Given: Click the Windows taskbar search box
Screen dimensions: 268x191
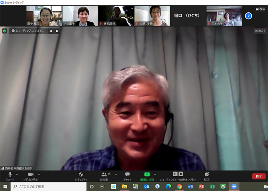Looking at the screenshot, I should click(x=48, y=186).
